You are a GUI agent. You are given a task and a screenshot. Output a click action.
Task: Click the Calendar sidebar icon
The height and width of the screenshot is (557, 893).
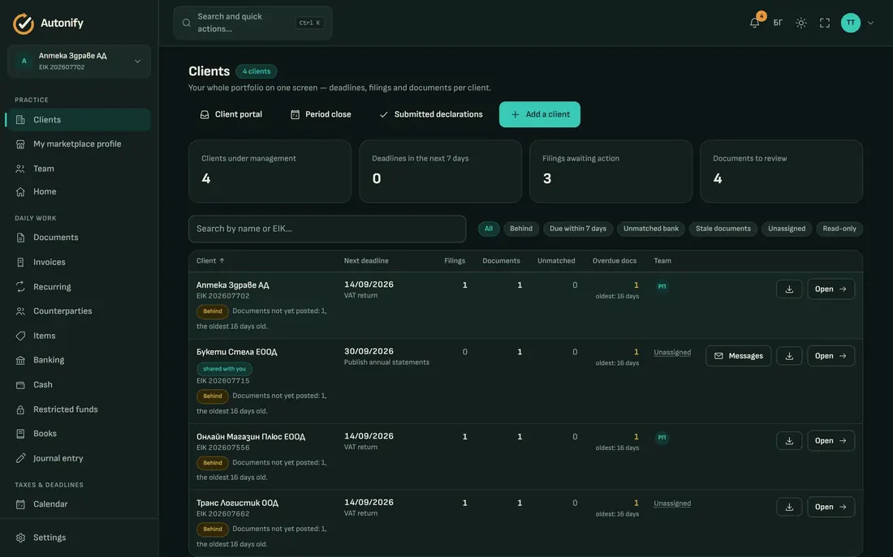(20, 504)
